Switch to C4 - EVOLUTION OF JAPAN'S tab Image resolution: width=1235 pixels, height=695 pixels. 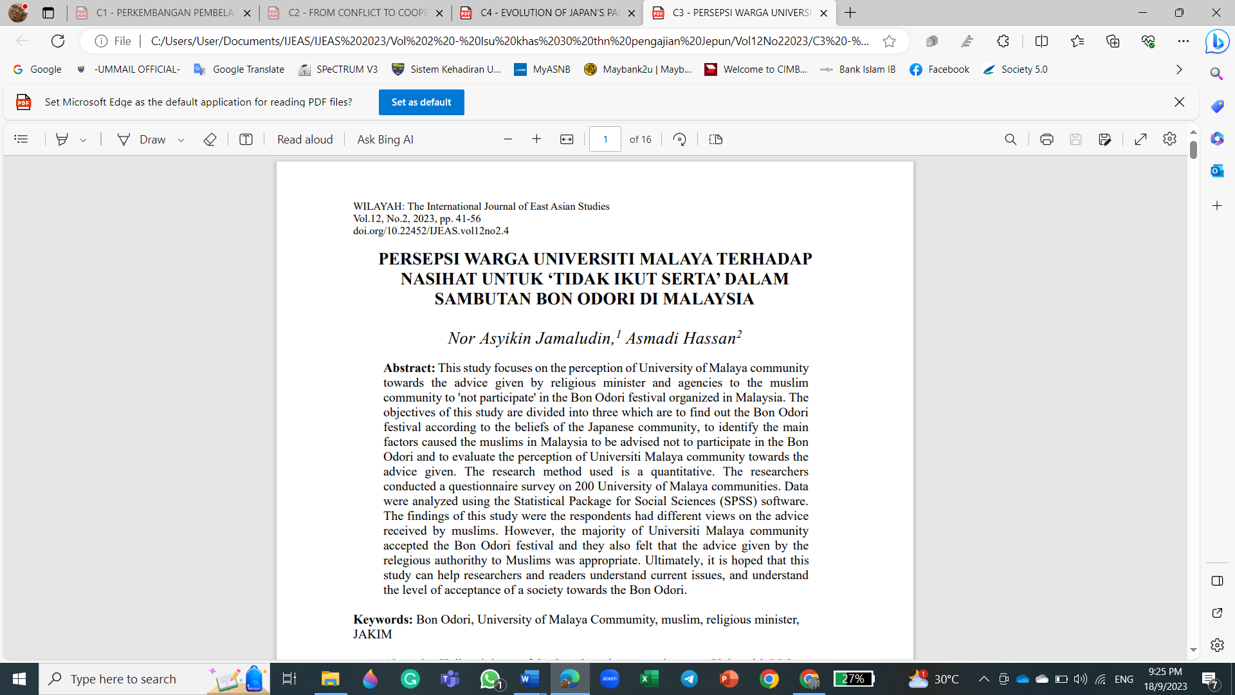click(x=549, y=13)
